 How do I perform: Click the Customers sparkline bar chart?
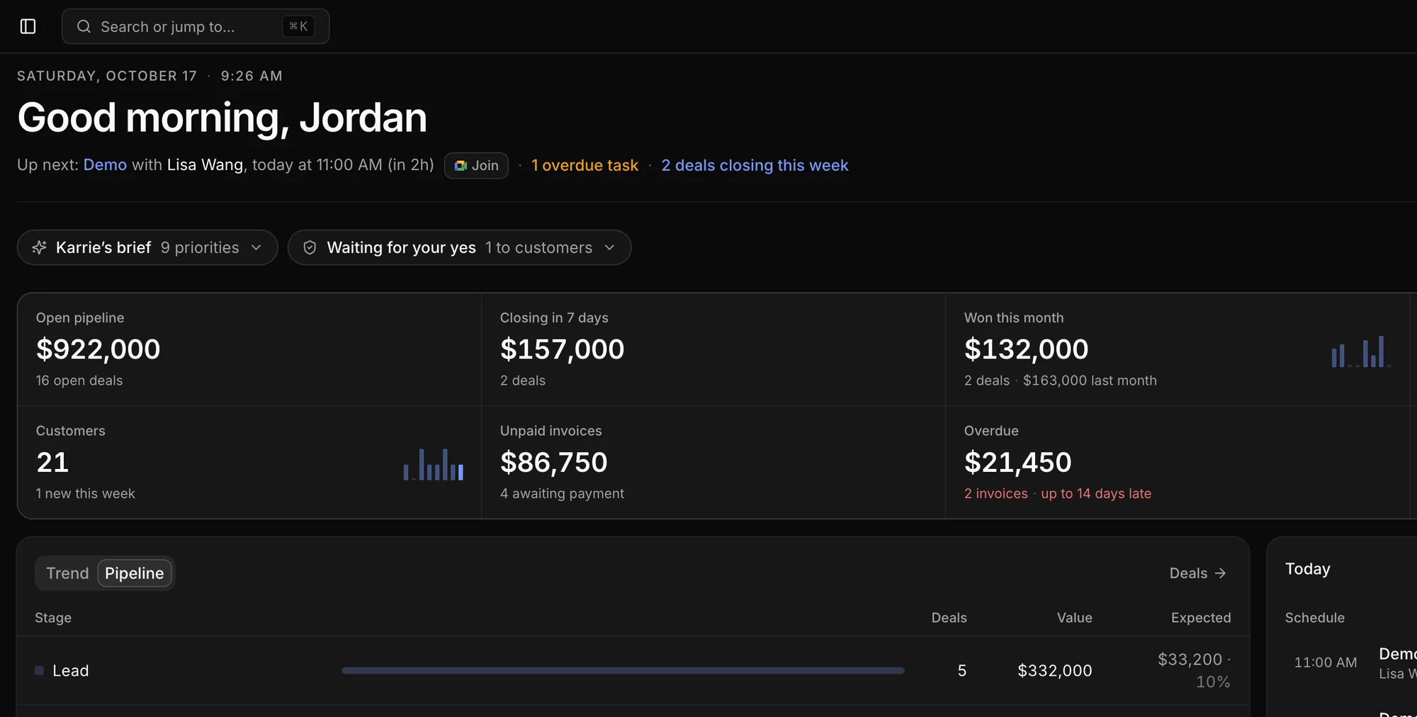point(434,464)
